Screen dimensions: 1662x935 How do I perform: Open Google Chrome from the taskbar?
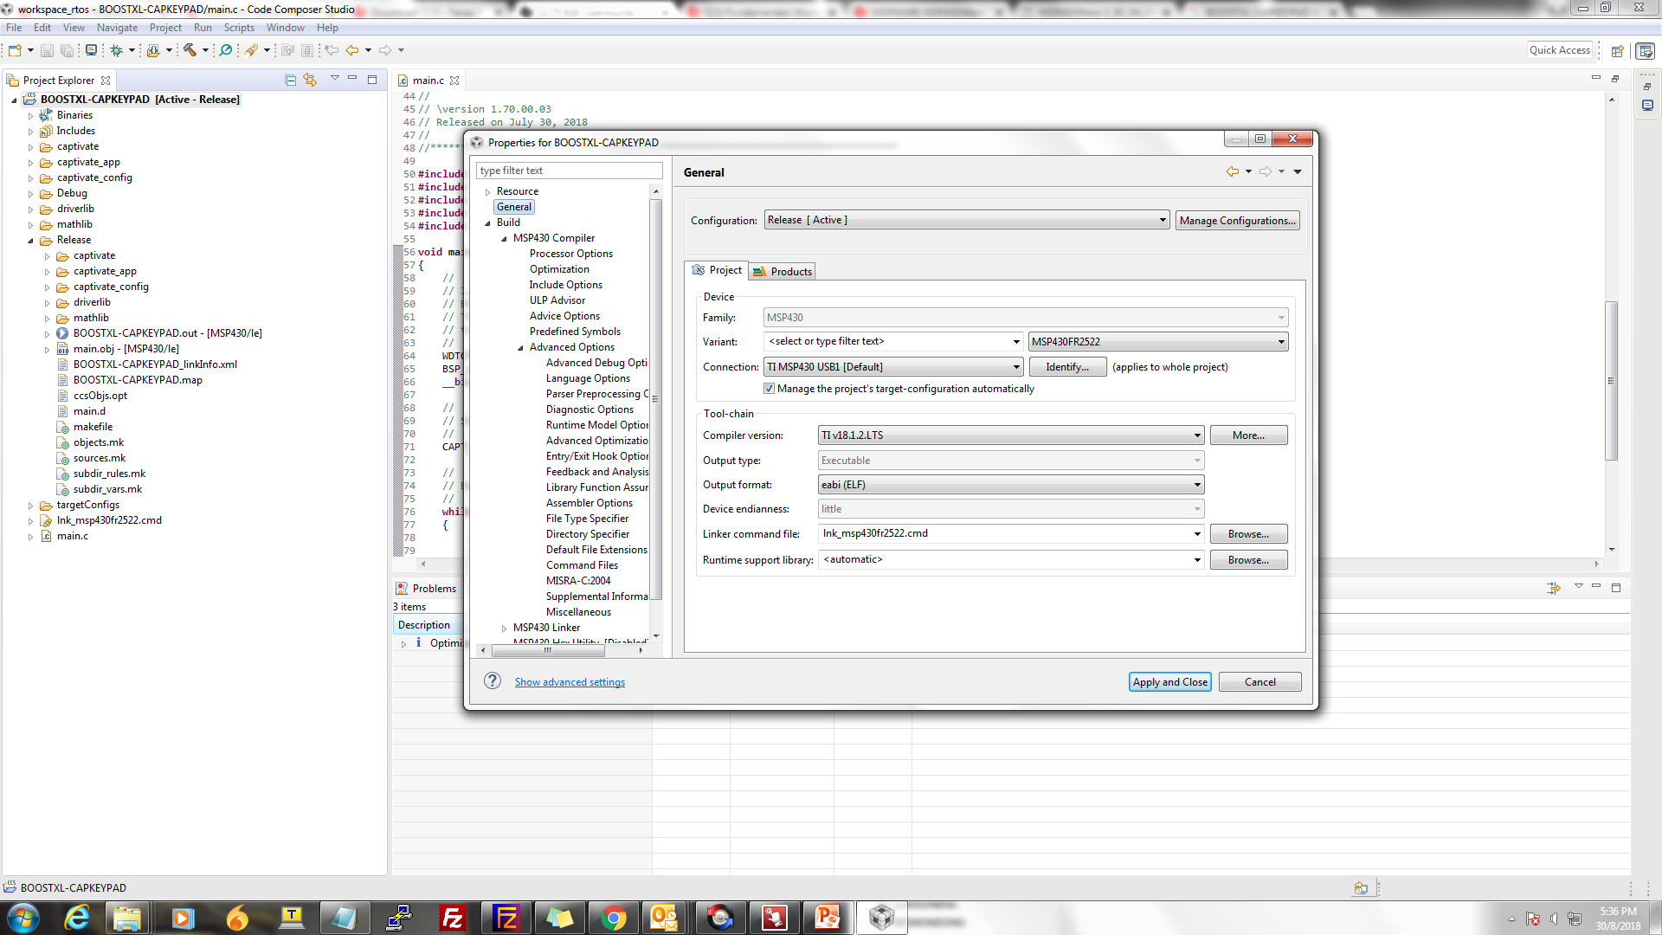[x=613, y=918]
